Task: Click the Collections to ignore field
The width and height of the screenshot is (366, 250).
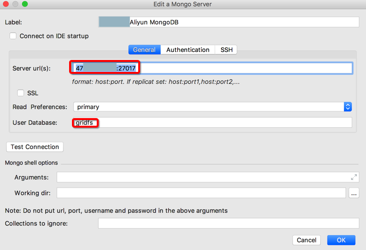Action: [x=228, y=224]
